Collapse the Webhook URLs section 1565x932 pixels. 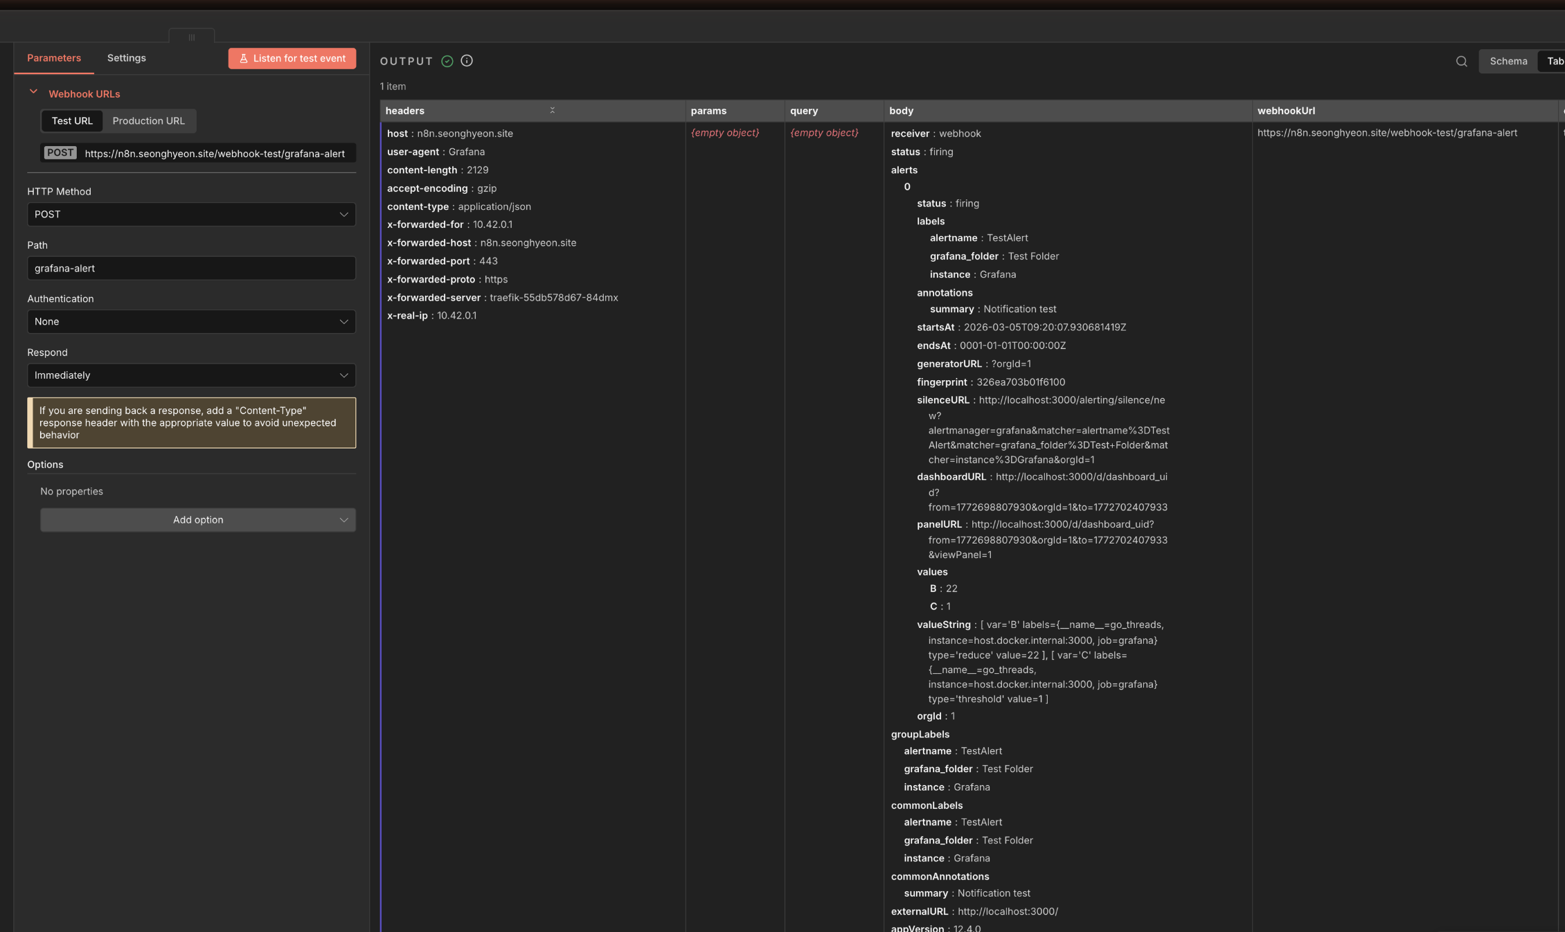pos(33,92)
